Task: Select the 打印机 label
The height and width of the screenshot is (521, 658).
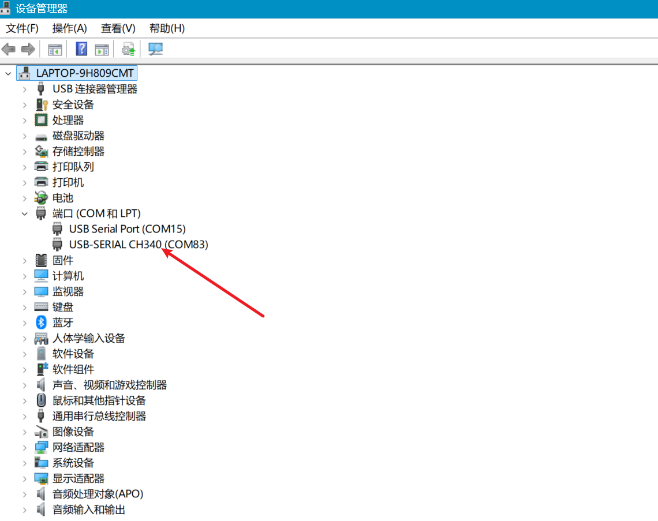Action: click(68, 182)
